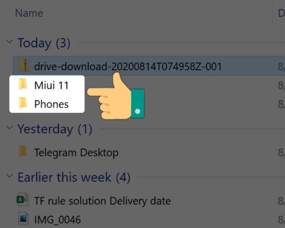285x228 pixels.
Task: Select the Miui 11 folder name
Action: pyautogui.click(x=51, y=85)
